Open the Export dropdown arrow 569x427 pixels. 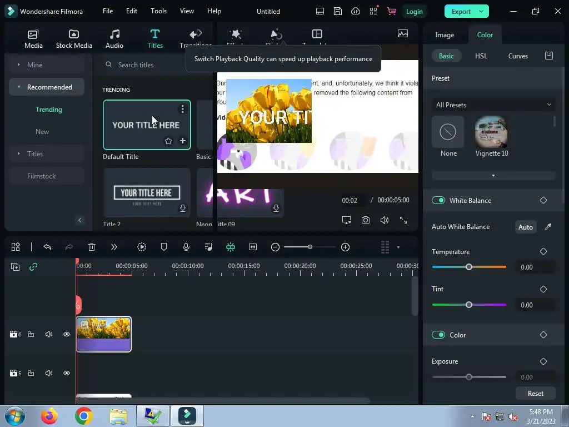coord(481,12)
